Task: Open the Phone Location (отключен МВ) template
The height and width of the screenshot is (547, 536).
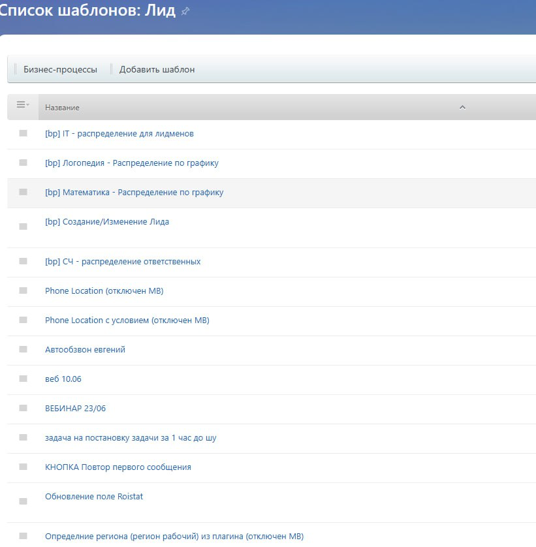Action: [104, 290]
